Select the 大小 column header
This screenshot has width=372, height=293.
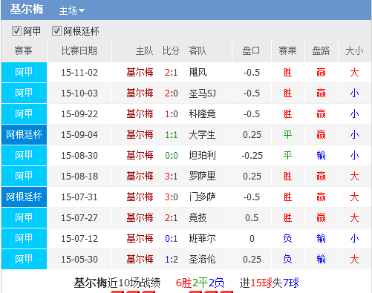[x=354, y=51]
